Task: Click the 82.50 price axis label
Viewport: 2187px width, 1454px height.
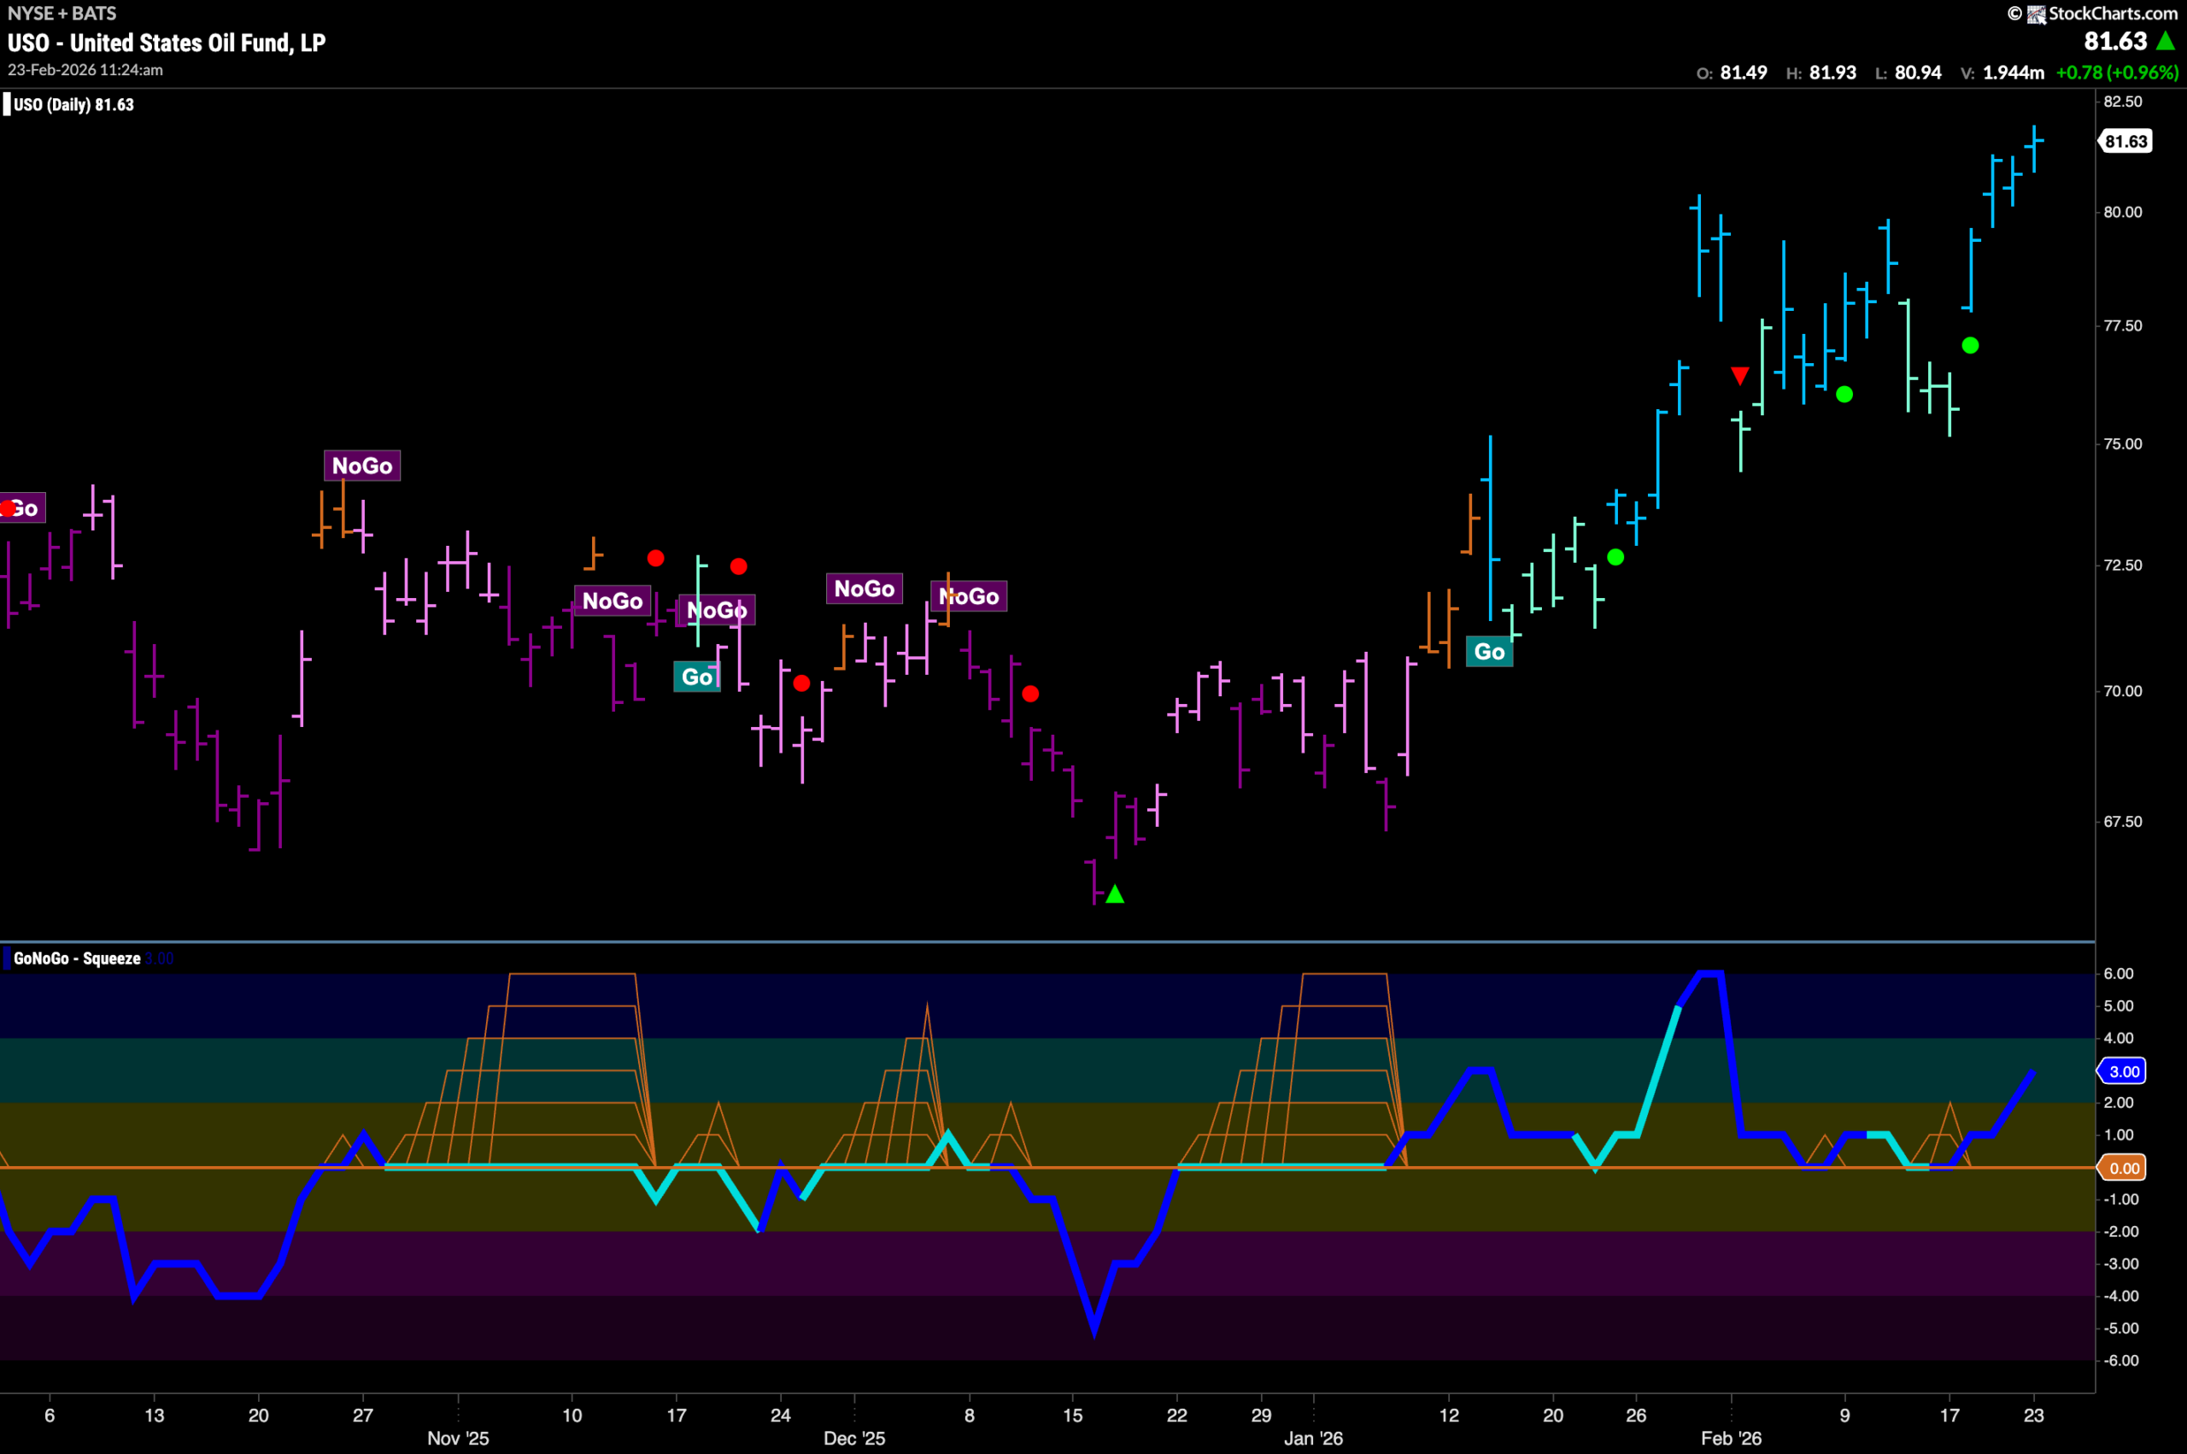Action: (x=2123, y=101)
